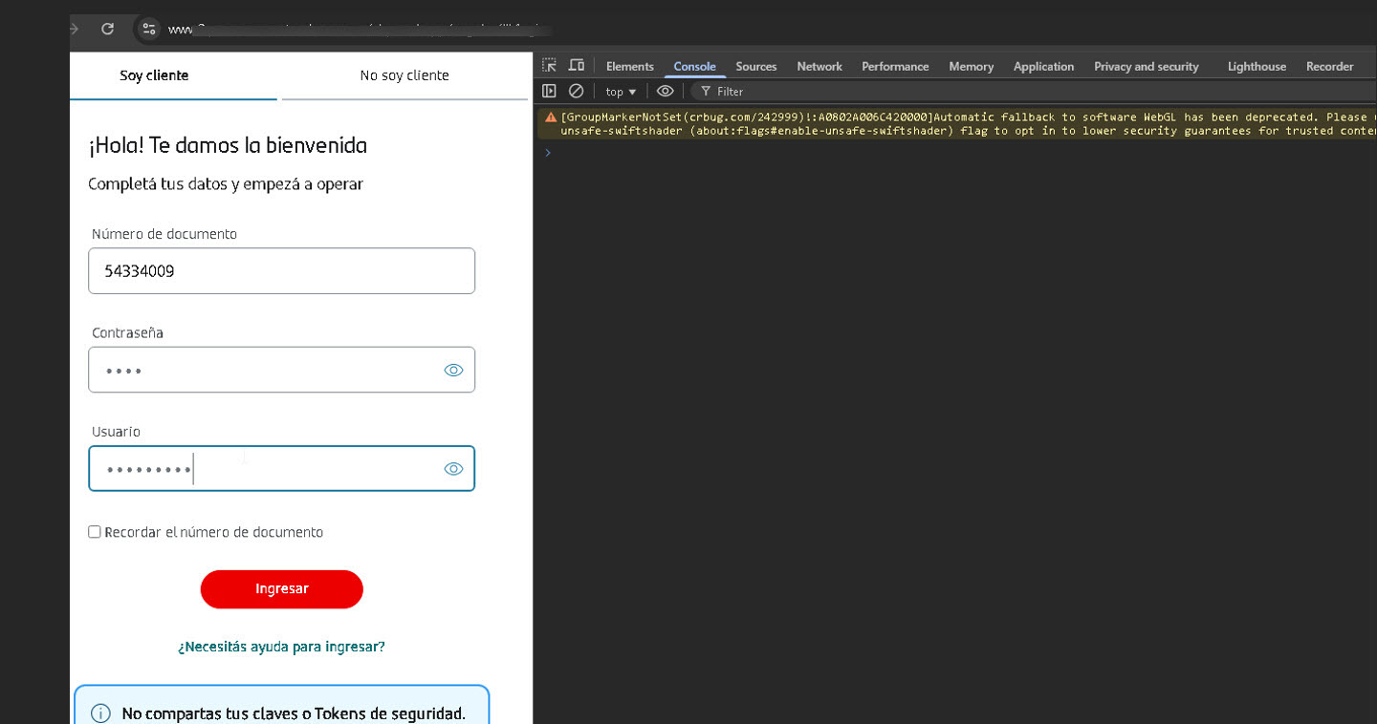Open the console sidebar panel
The image size is (1377, 724).
point(549,90)
